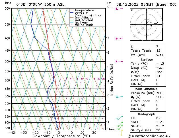Screen dimensions: 179x138
Task: Click the Mixing Ratio legend entry
Action: (x=84, y=25)
